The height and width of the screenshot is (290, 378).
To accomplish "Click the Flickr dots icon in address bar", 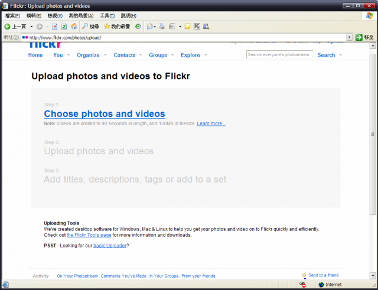I will coord(25,37).
